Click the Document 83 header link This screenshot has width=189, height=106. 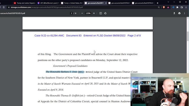pos(74,36)
